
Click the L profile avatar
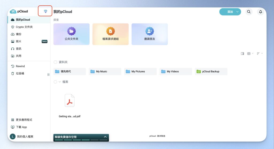[x=13, y=137]
